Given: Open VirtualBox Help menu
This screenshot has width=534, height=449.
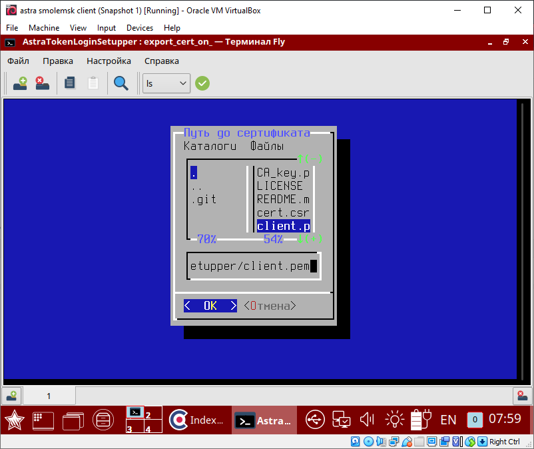Looking at the screenshot, I should pos(172,28).
